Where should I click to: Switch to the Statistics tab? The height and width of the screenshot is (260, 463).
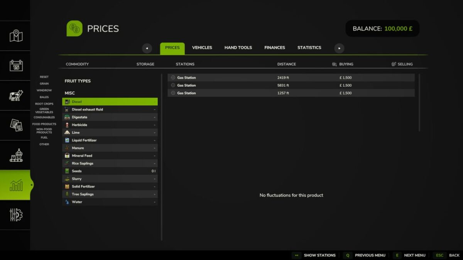click(309, 48)
